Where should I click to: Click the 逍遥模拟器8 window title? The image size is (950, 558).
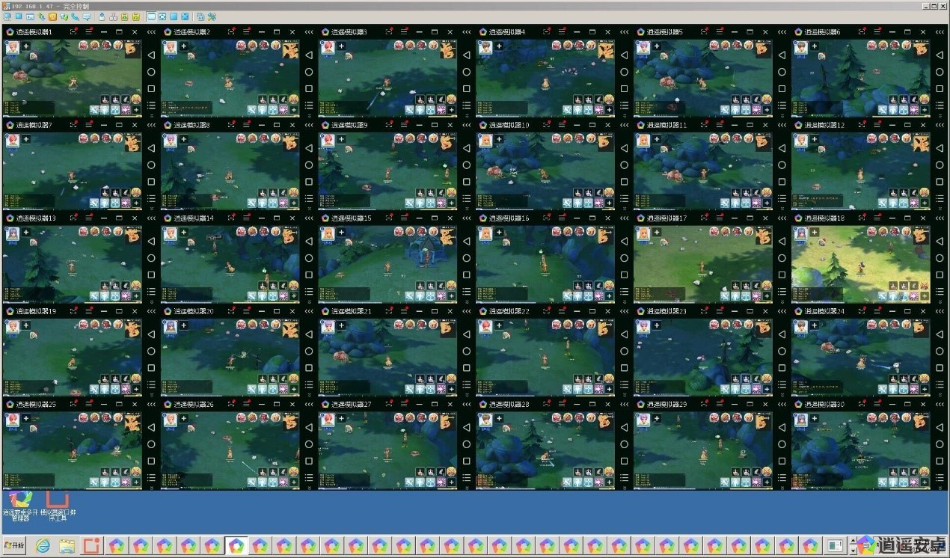(x=192, y=126)
